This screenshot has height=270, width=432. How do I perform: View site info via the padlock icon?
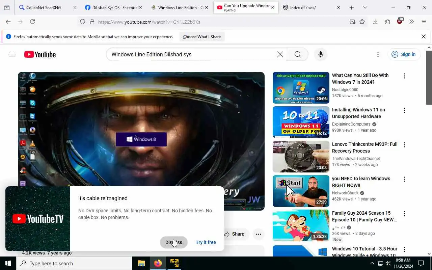click(x=92, y=22)
